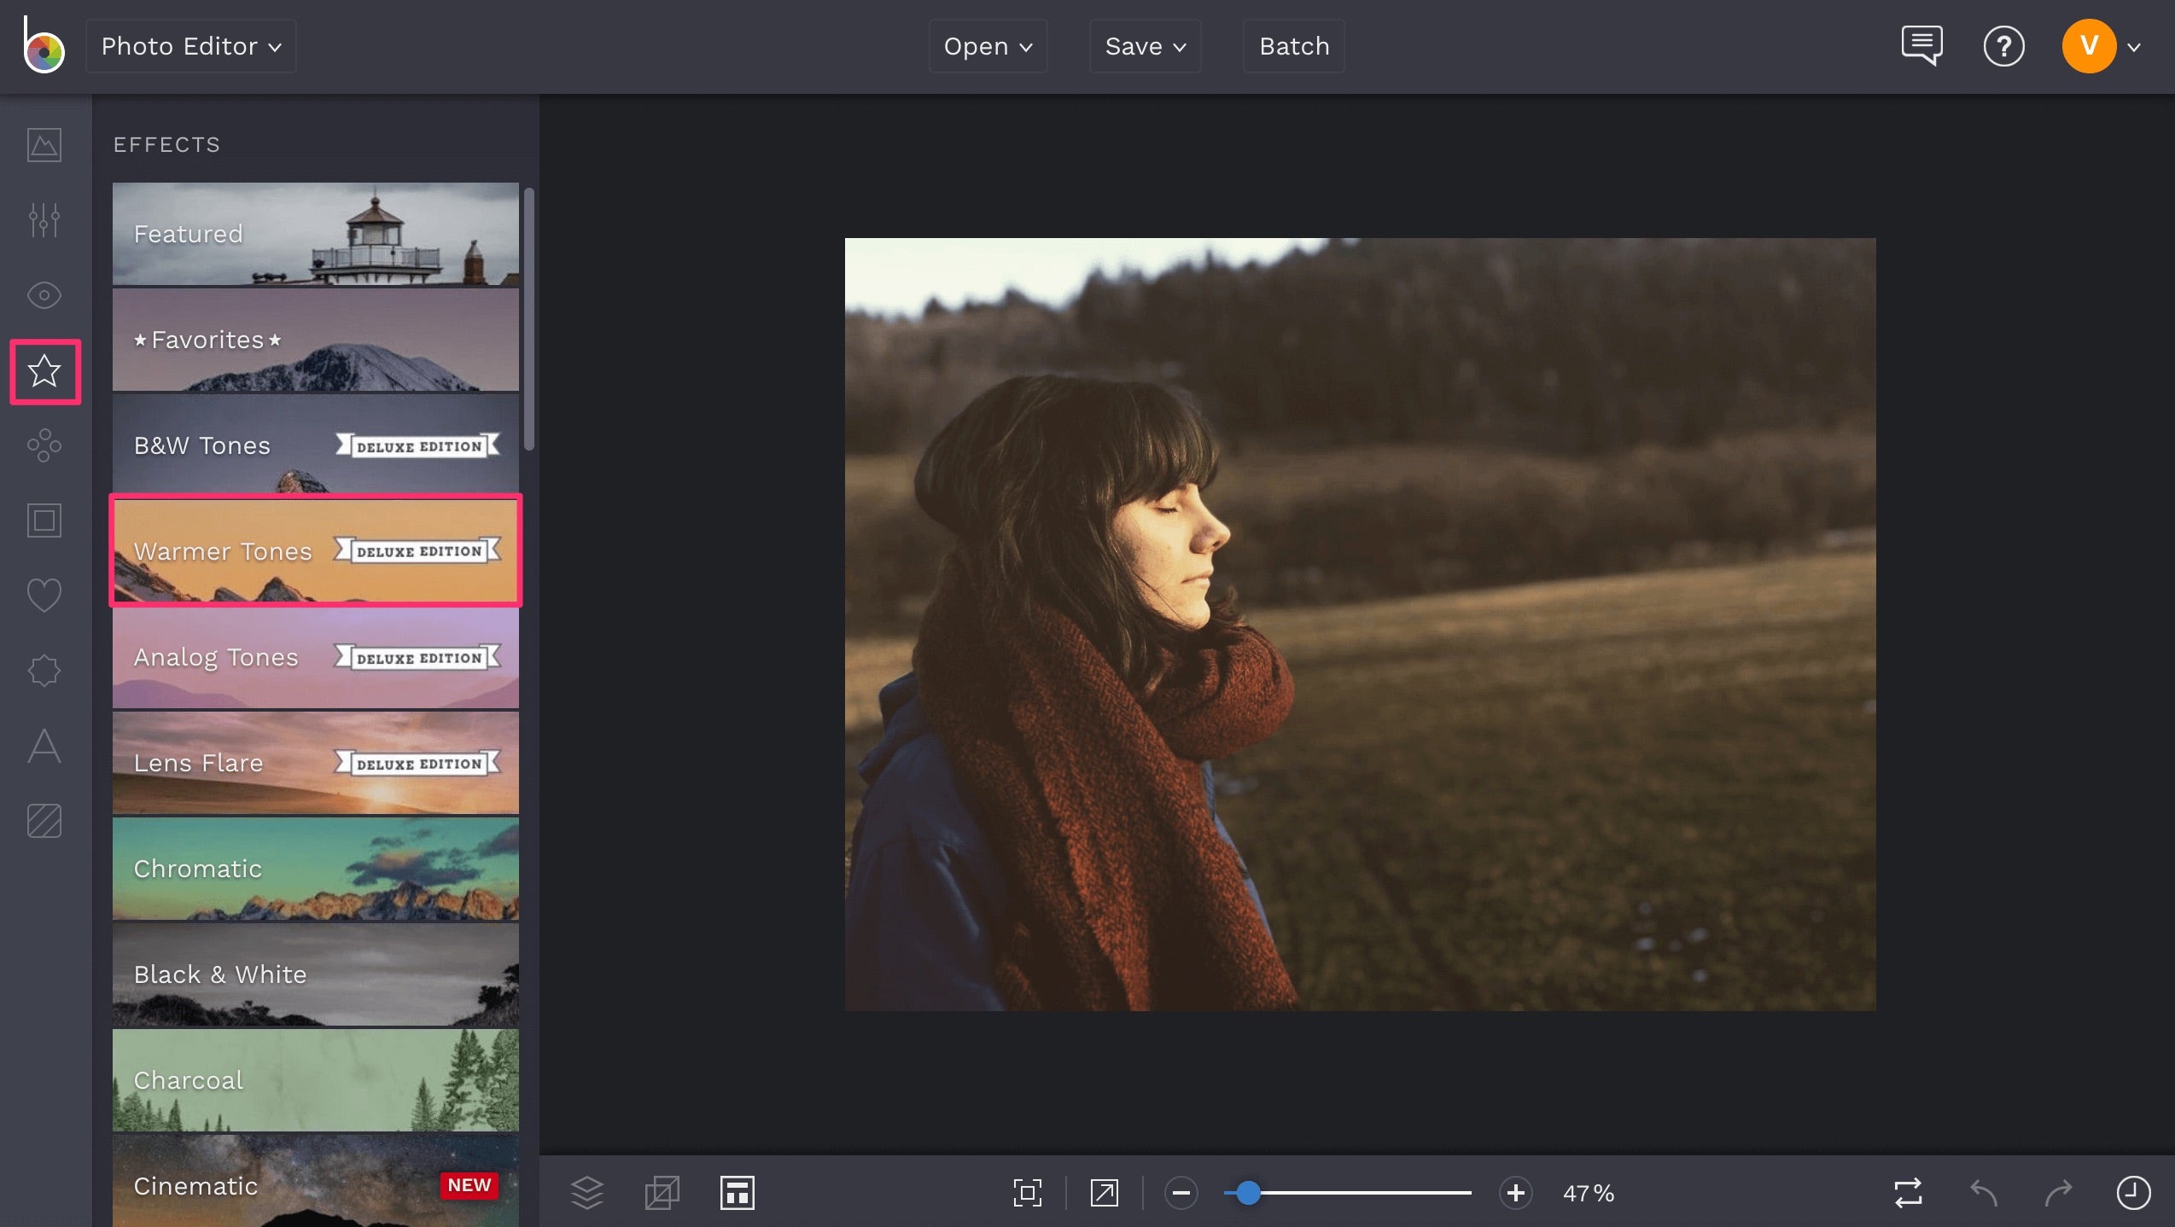2175x1227 pixels.
Task: Select the Effects star tool in sidebar
Action: pos(43,371)
